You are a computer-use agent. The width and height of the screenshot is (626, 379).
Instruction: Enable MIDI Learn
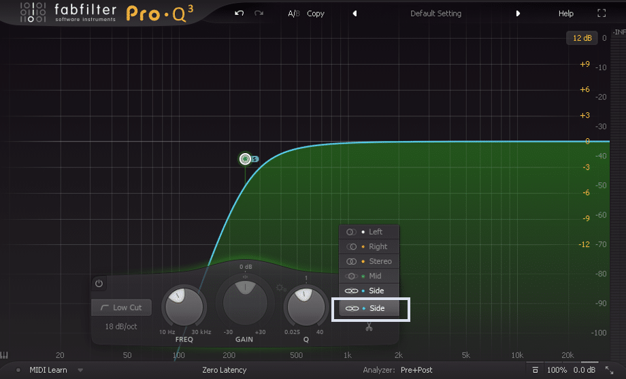click(48, 370)
